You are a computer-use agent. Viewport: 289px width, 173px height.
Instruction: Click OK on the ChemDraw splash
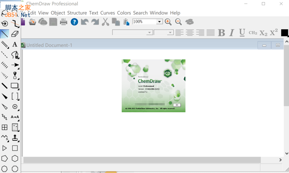[x=177, y=105]
